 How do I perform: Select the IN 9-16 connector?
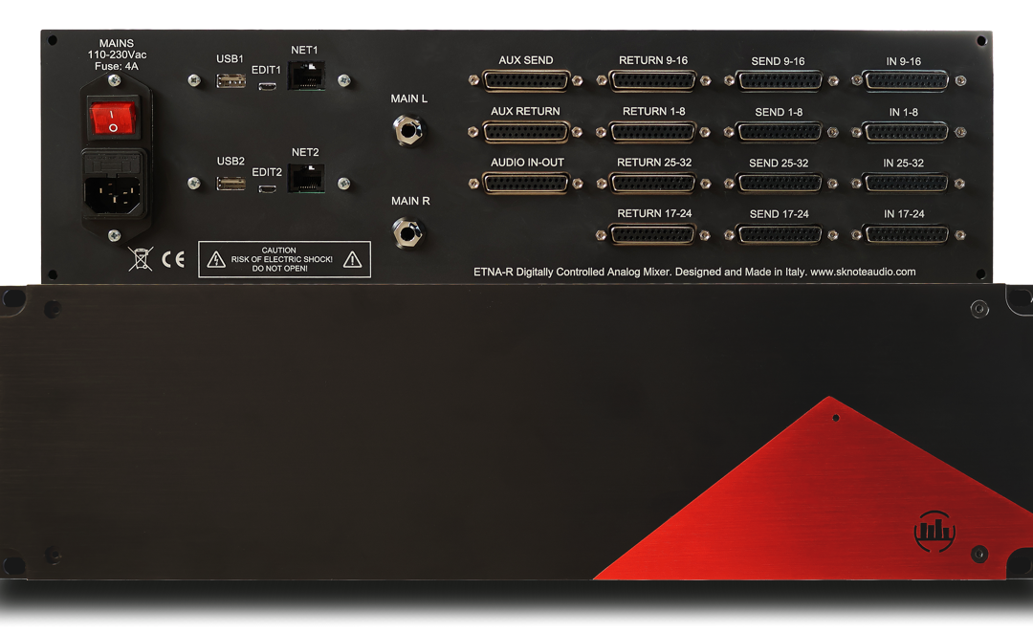click(905, 81)
